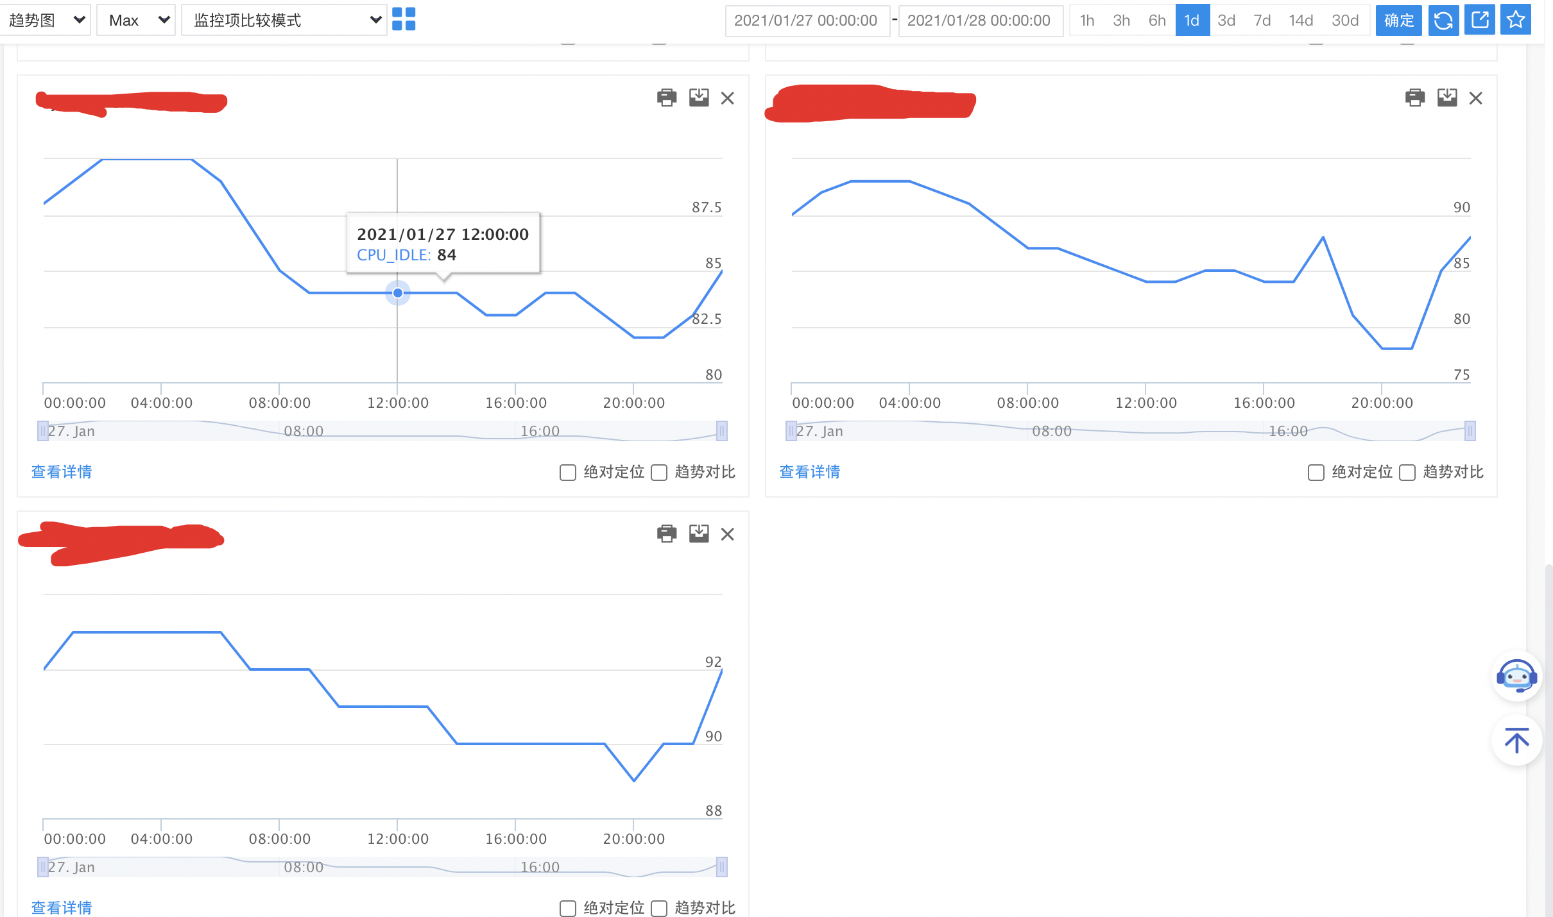Enable 趋势对比 in the top-right chart
Image resolution: width=1553 pixels, height=917 pixels.
tap(1407, 473)
